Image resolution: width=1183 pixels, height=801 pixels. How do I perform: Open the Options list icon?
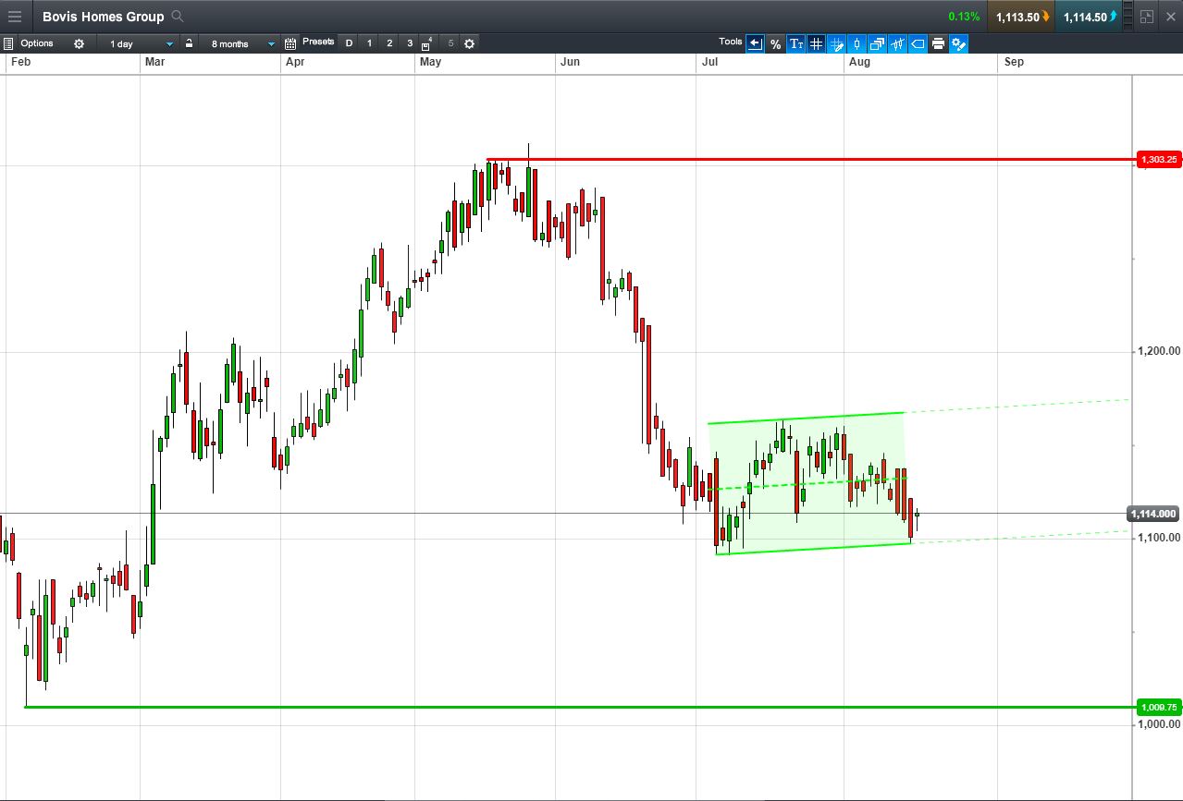pos(8,43)
